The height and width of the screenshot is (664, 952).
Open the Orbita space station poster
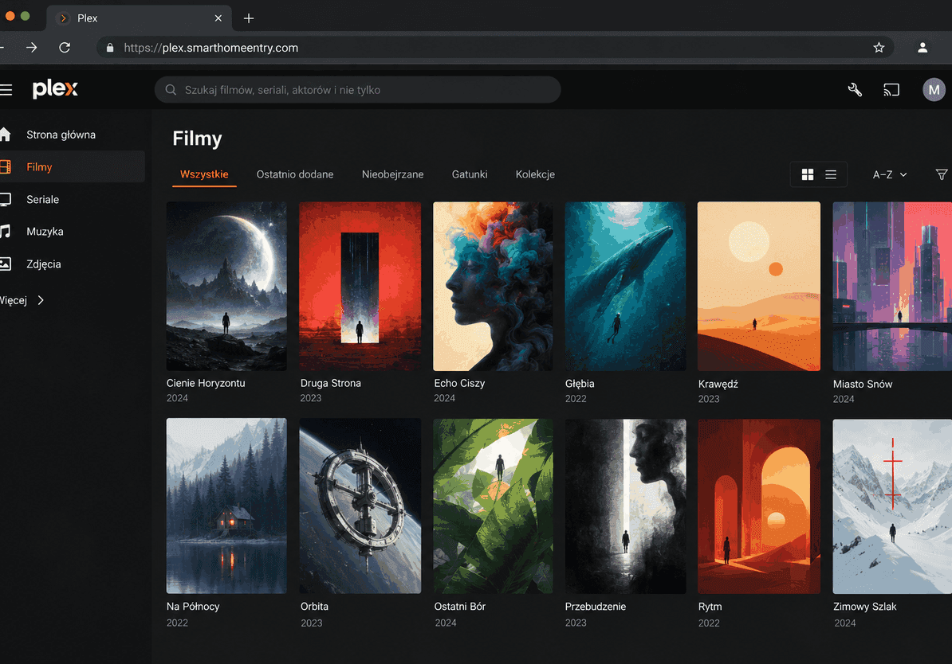point(360,506)
